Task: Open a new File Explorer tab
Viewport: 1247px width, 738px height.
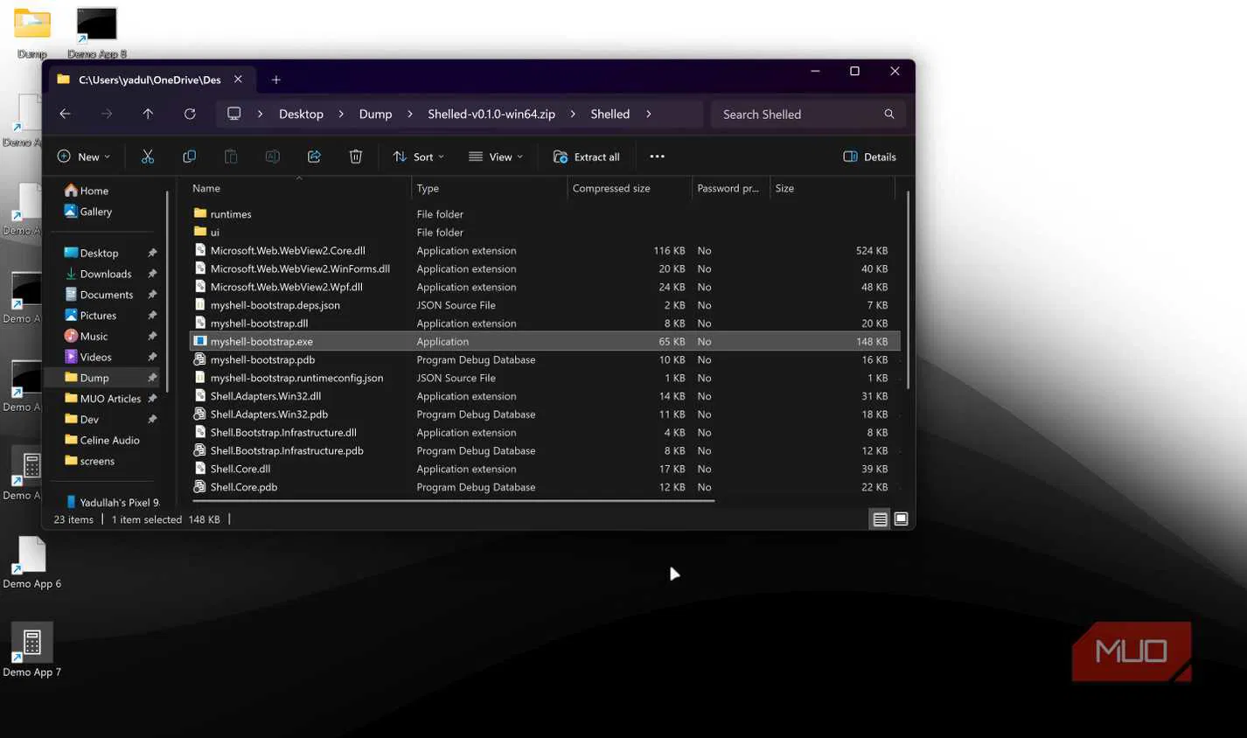Action: tap(276, 80)
